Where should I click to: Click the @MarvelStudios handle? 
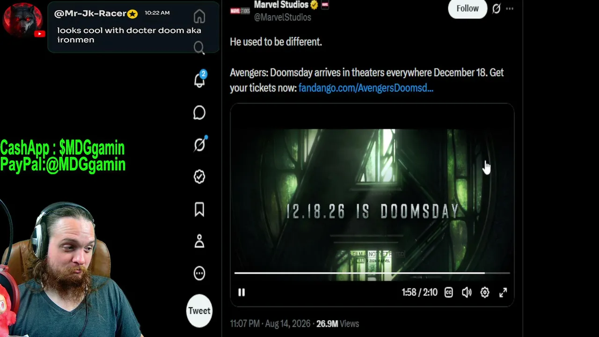[x=282, y=17]
